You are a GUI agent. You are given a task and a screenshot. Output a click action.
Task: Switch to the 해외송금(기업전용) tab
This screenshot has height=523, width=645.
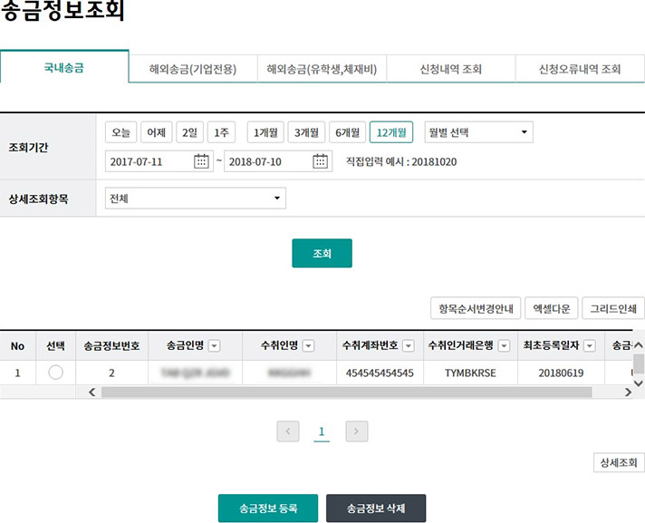[192, 69]
